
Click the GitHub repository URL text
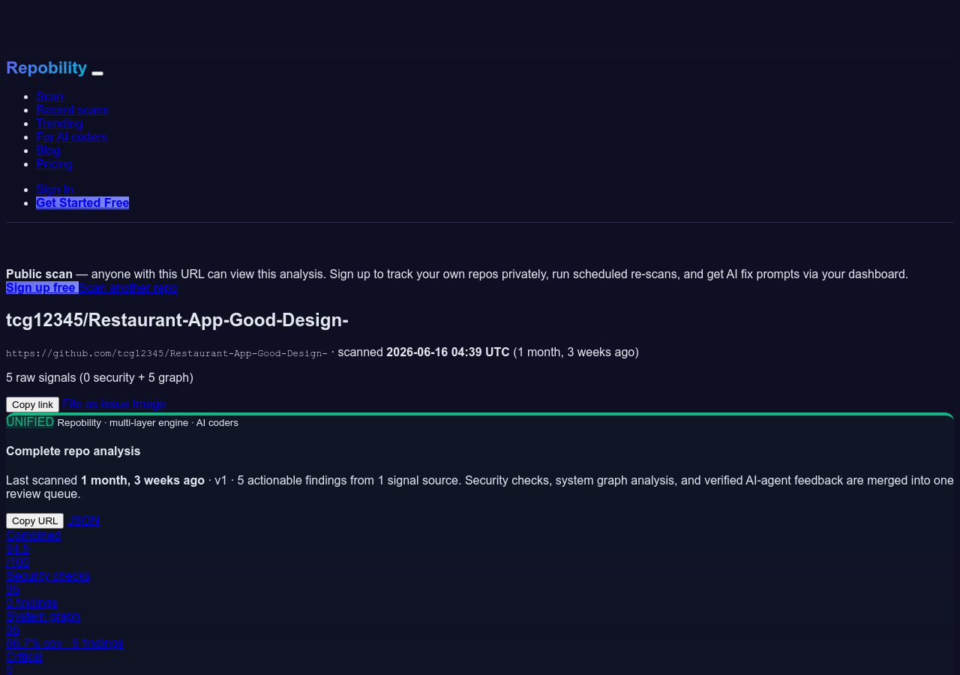coord(166,352)
